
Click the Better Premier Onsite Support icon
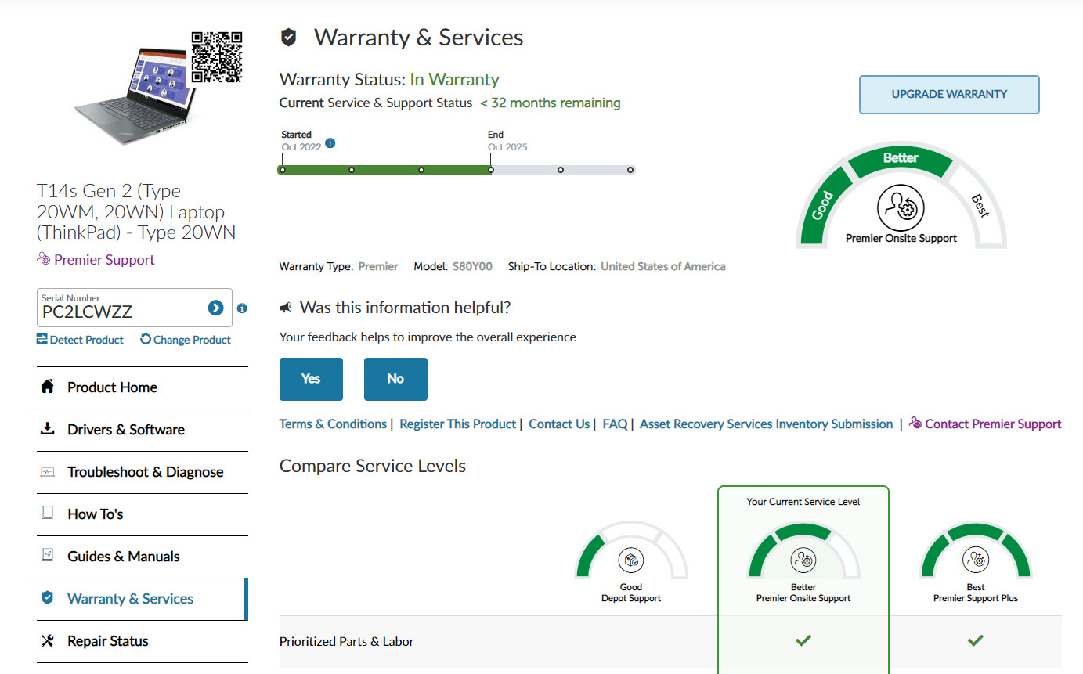pos(803,560)
